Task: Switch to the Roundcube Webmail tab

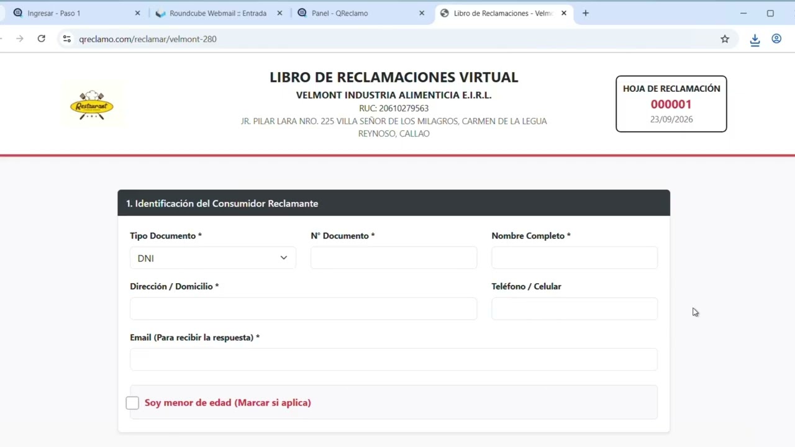Action: click(x=219, y=13)
